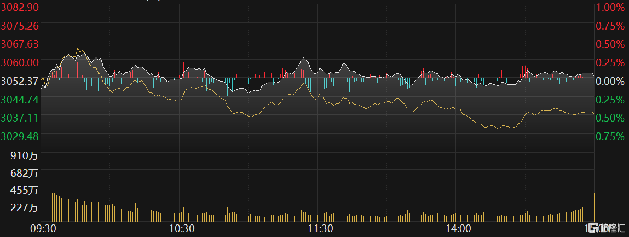
Task: Click the white 3052.37 baseline price label
Action: coord(20,80)
